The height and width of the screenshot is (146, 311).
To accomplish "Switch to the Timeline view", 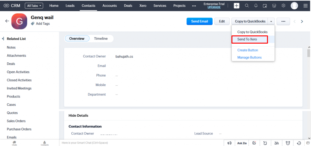I will 101,38.
